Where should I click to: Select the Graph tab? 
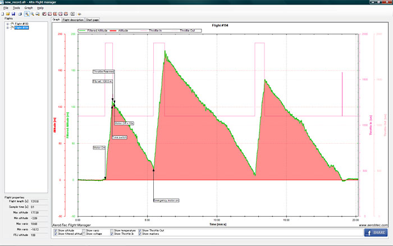56,20
